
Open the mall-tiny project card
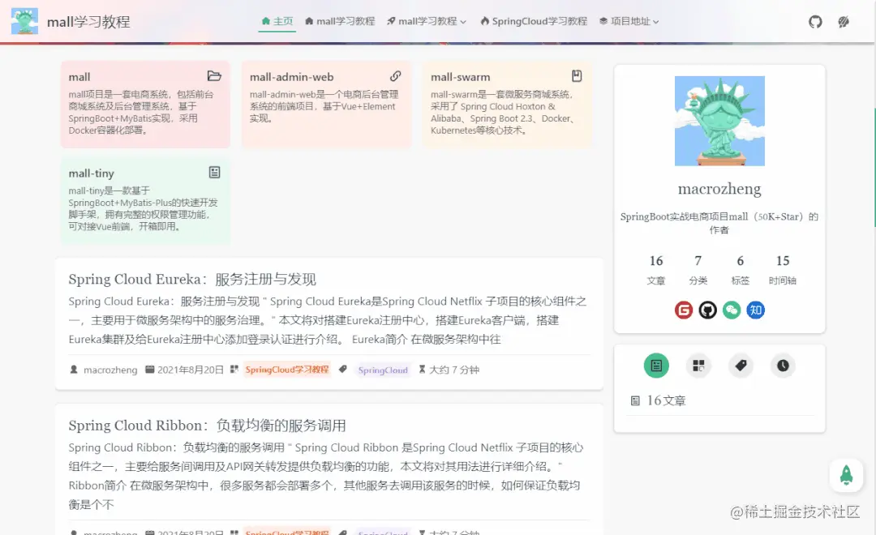[x=145, y=200]
